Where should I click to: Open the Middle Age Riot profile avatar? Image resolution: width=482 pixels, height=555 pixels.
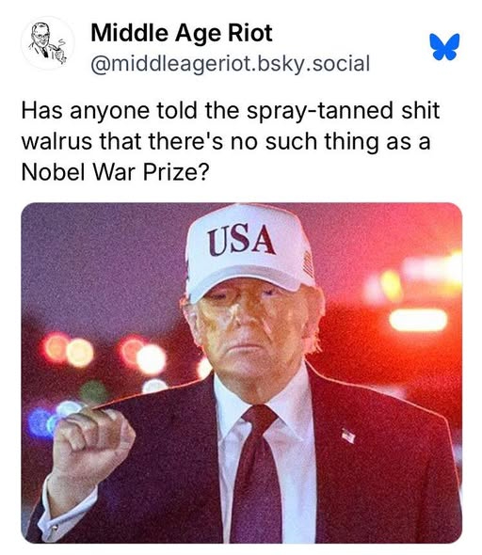(x=47, y=43)
